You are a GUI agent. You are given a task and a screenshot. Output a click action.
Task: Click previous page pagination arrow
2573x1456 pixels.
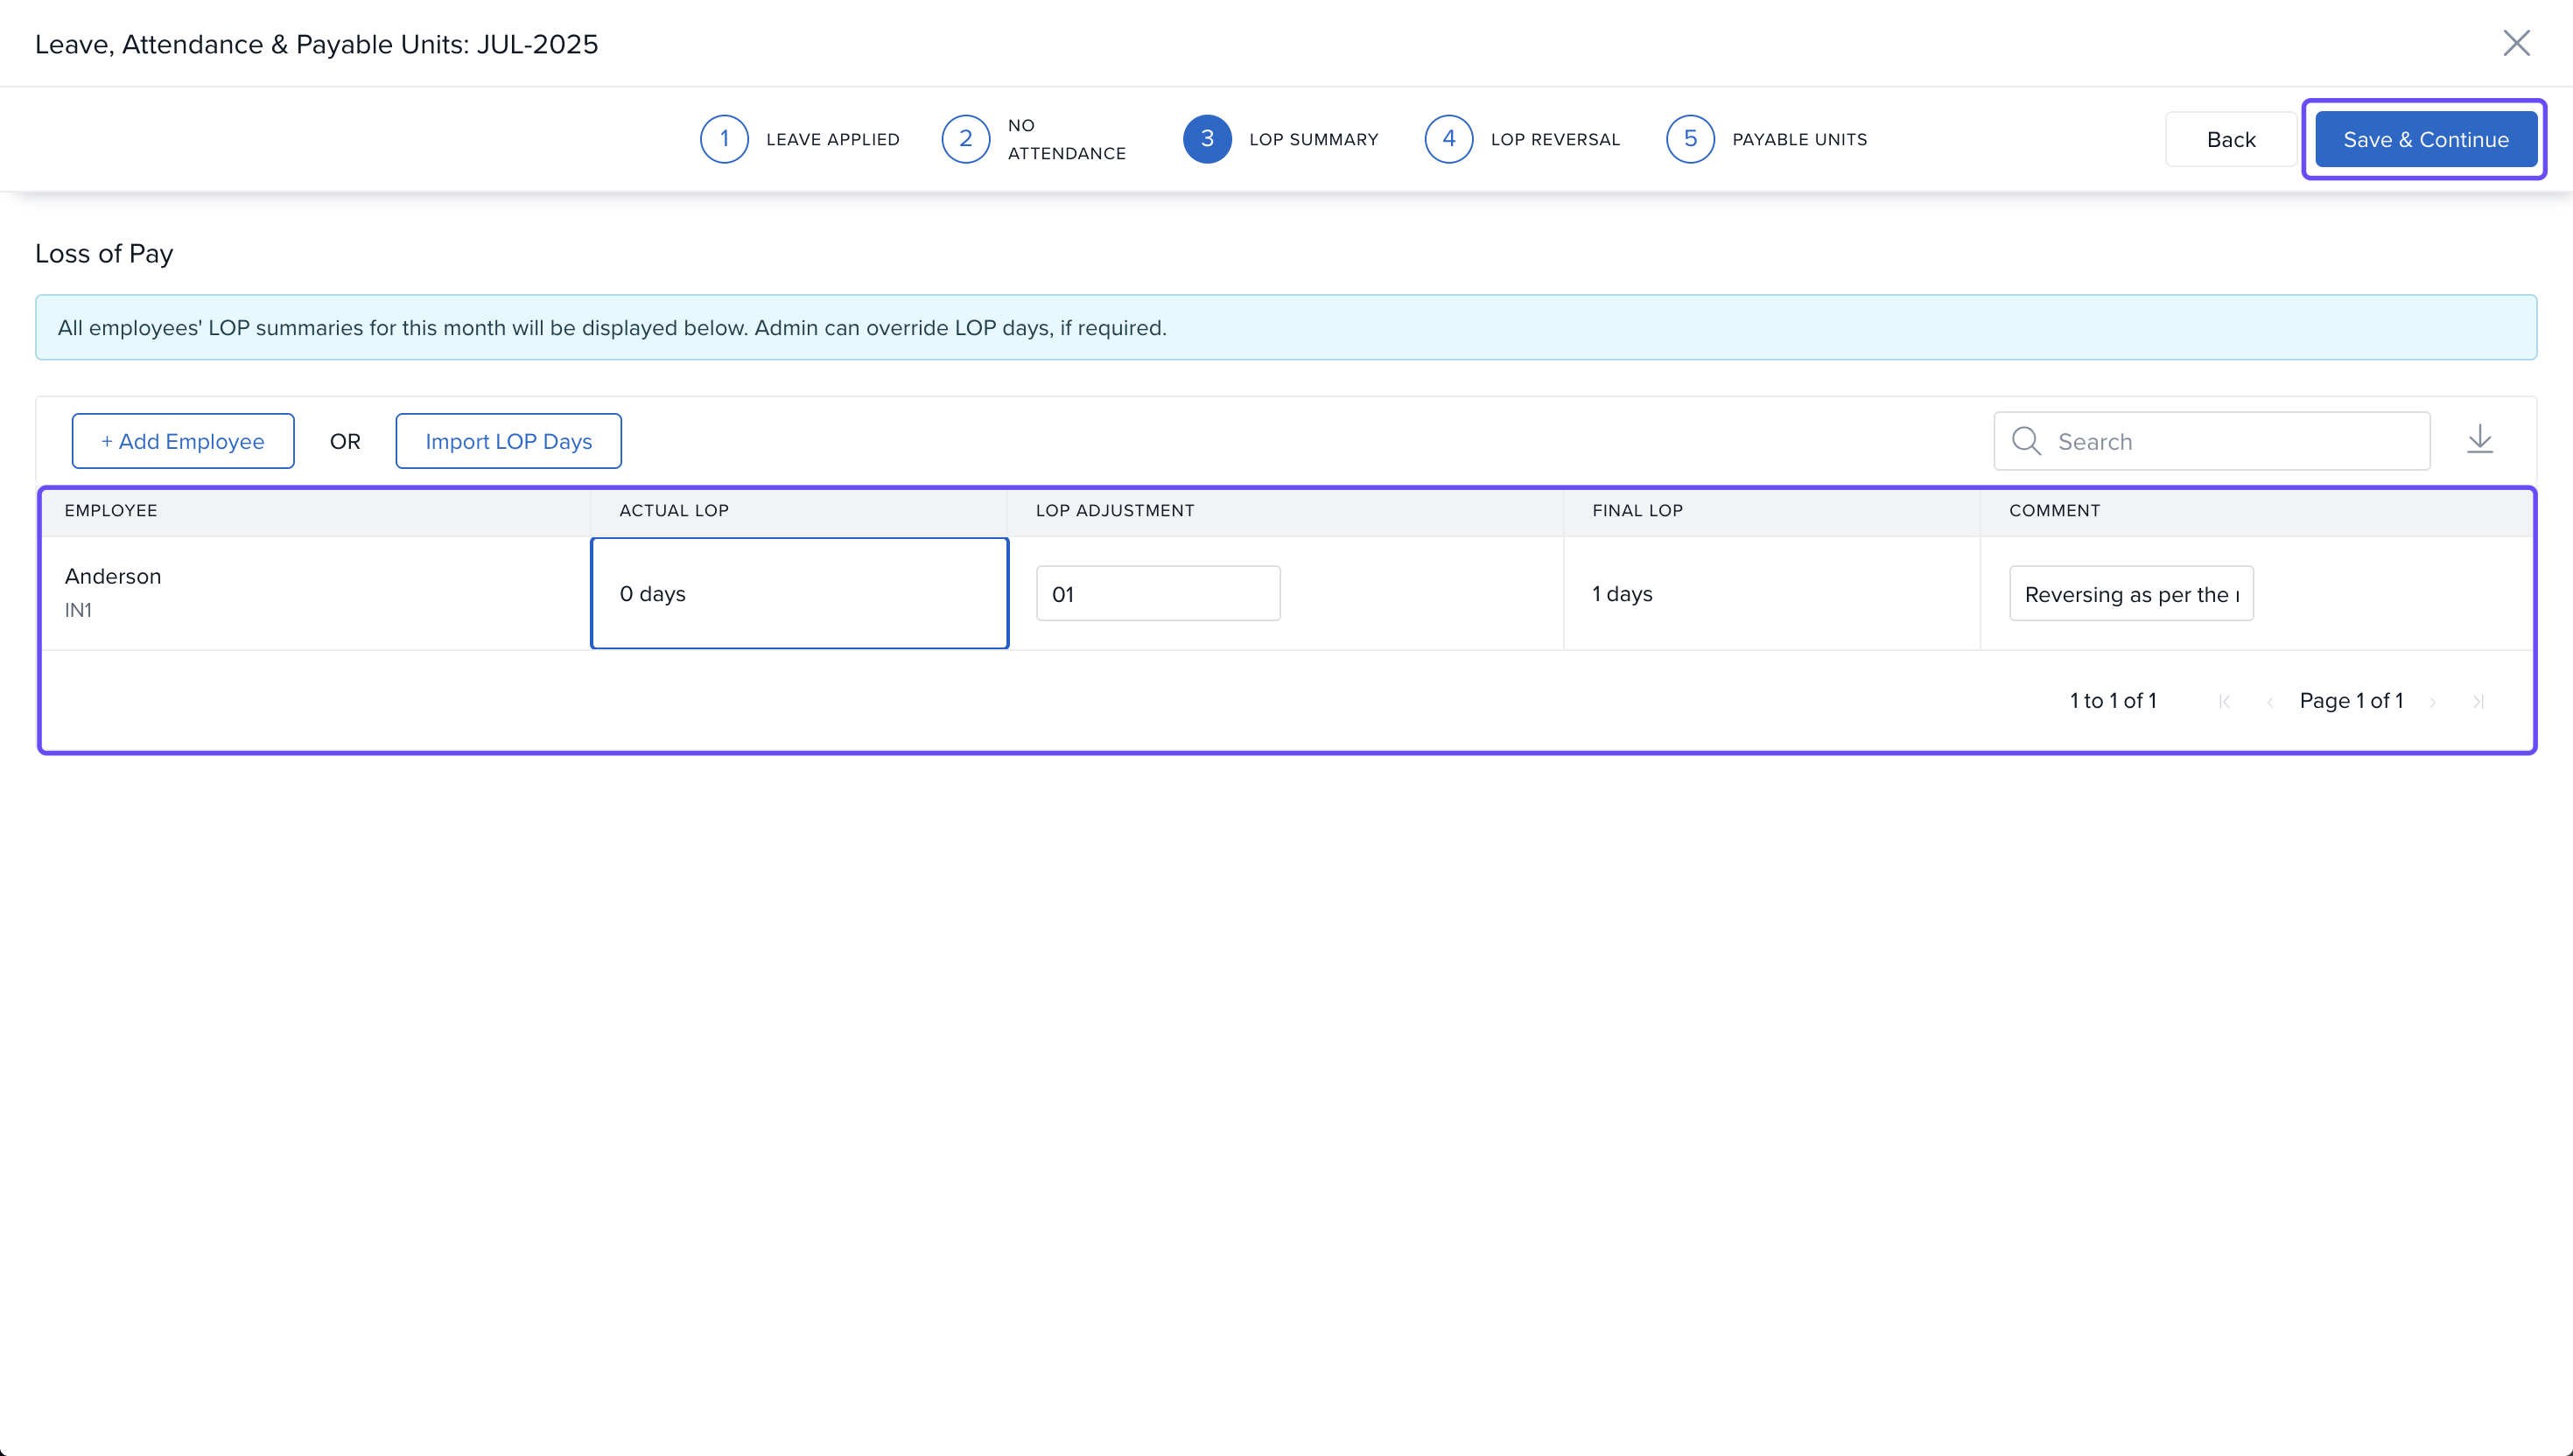[2269, 702]
